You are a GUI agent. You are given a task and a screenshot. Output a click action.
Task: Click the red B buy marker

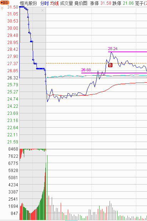coord(110,65)
